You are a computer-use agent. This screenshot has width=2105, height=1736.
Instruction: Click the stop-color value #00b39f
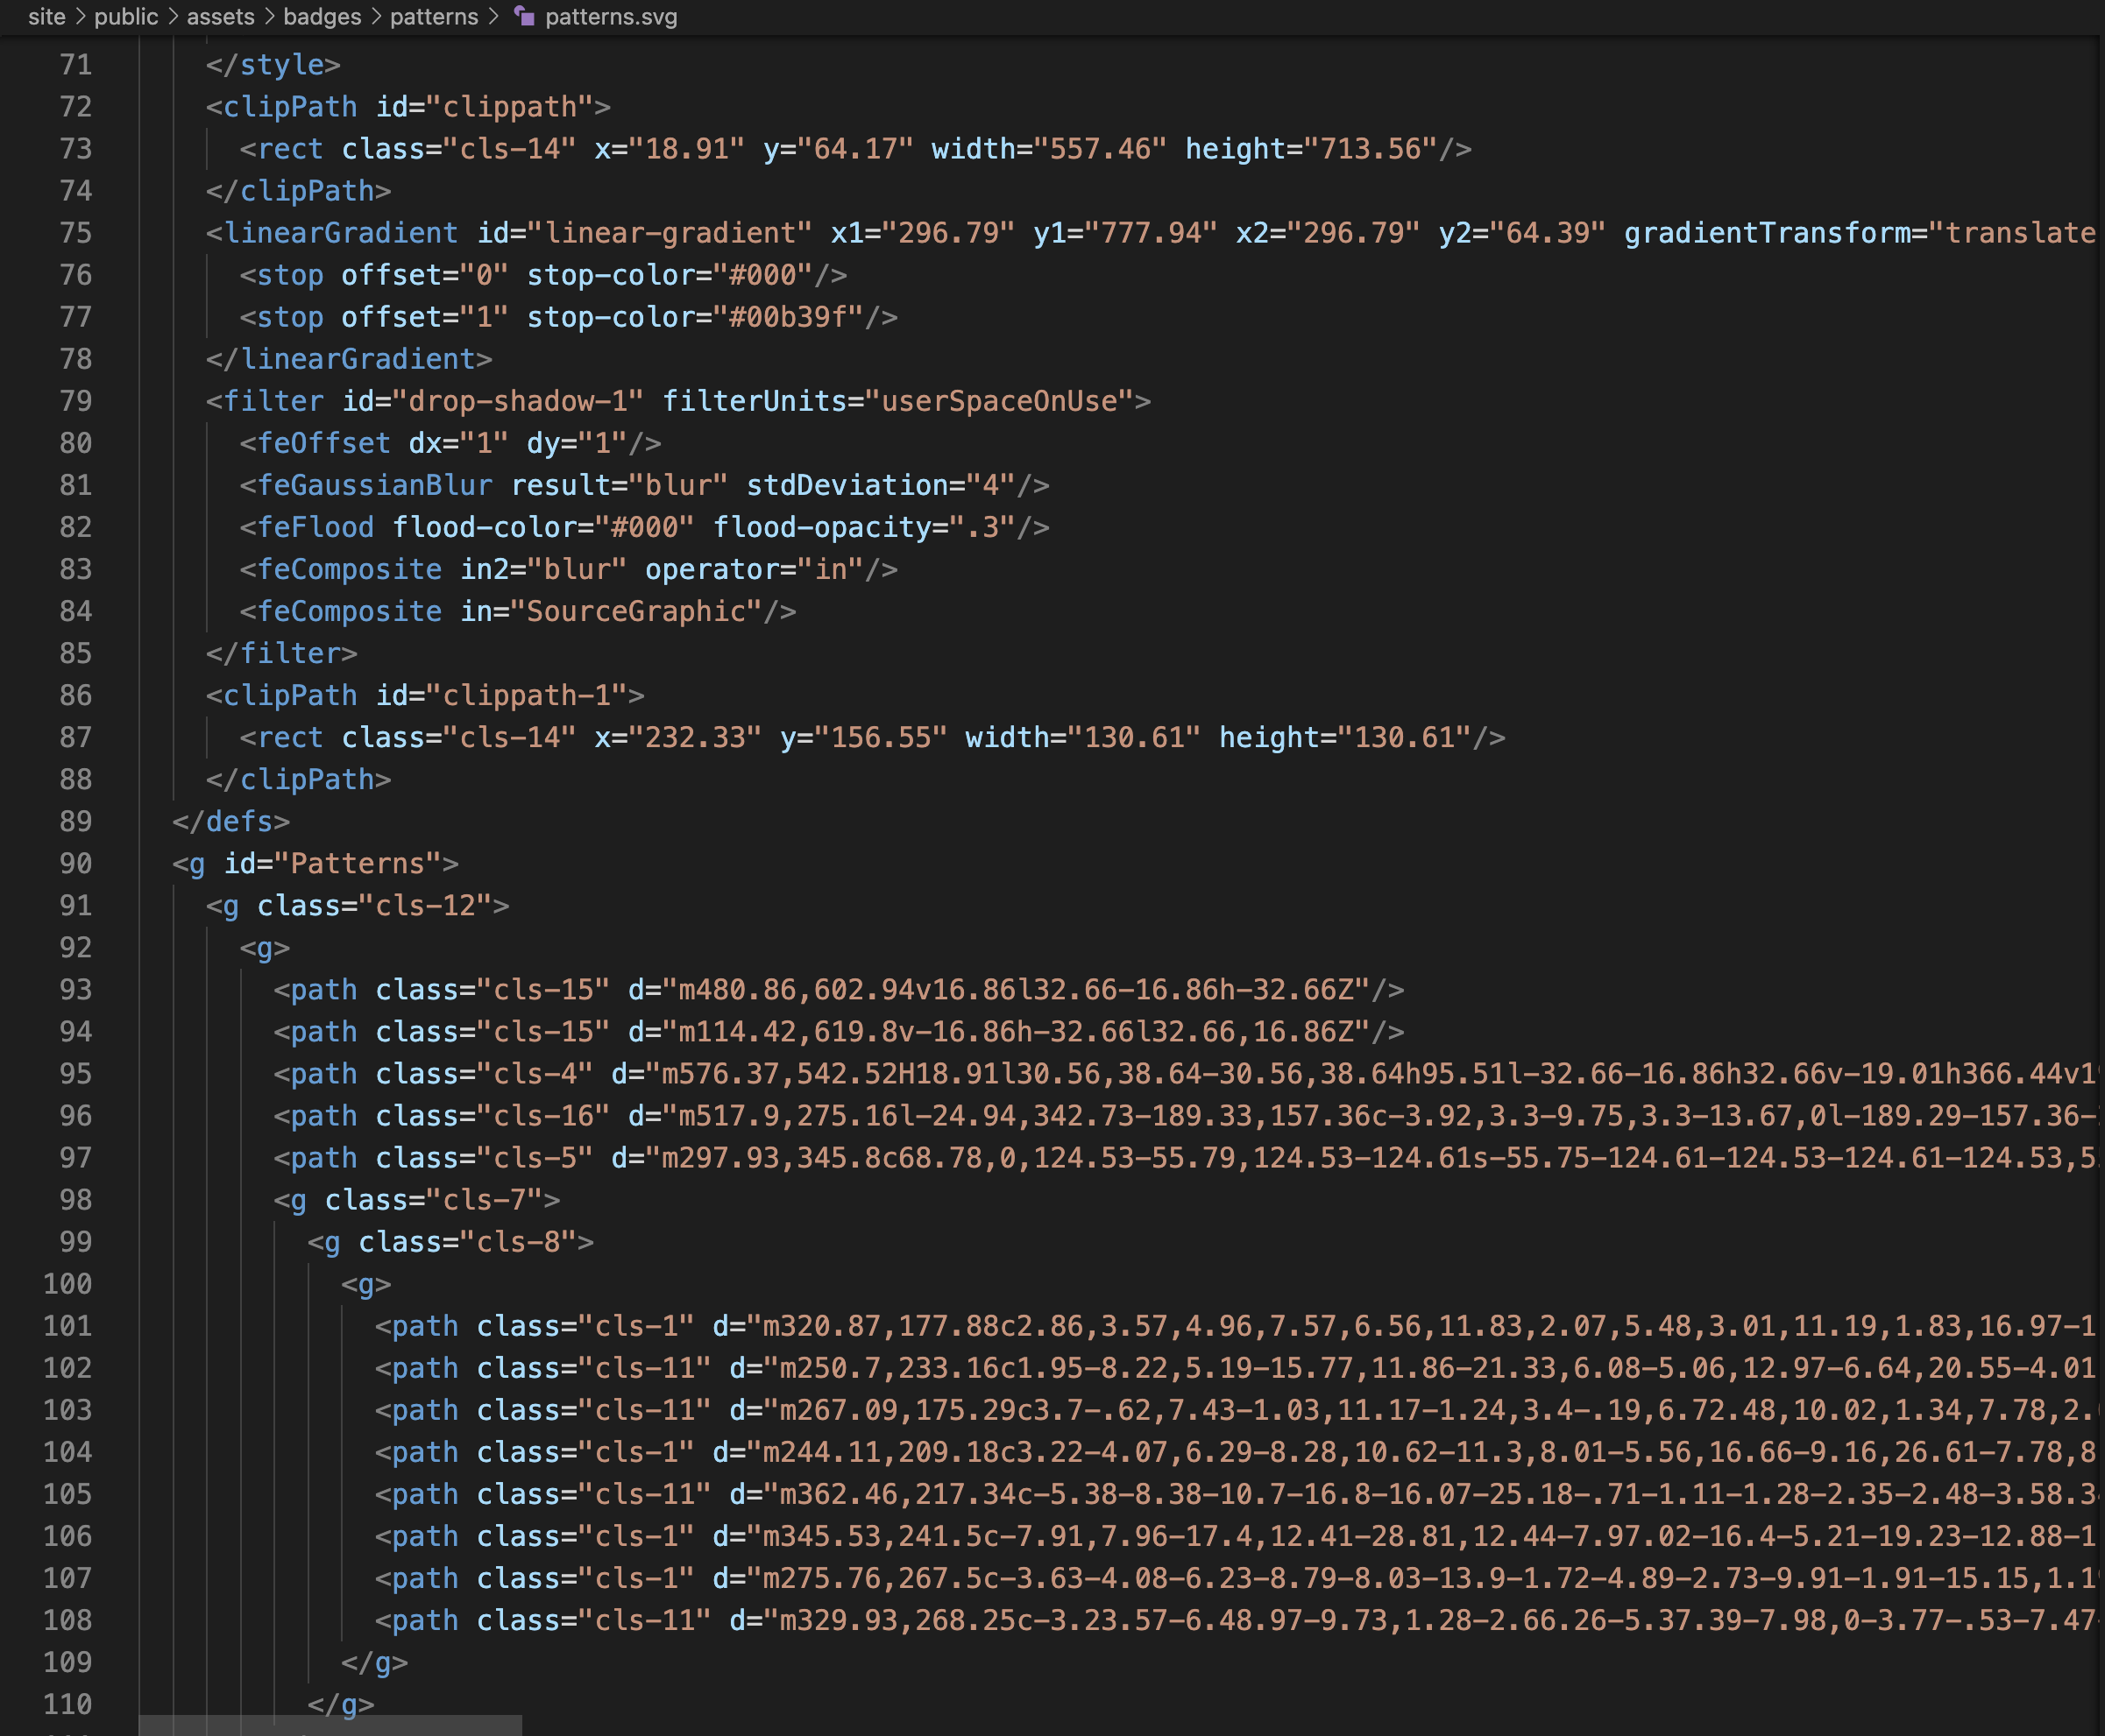click(794, 317)
